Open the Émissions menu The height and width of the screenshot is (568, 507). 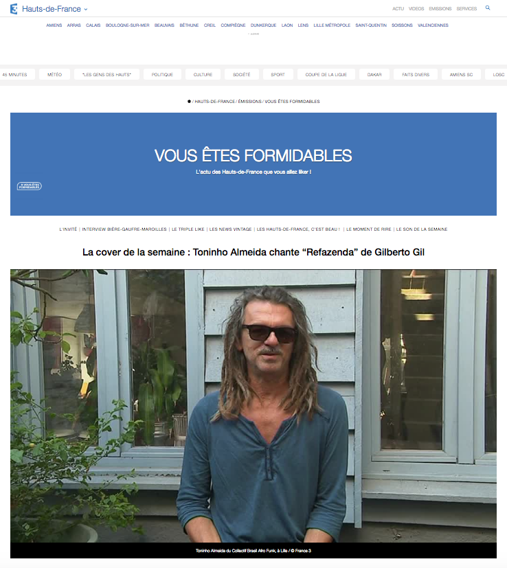(x=440, y=9)
